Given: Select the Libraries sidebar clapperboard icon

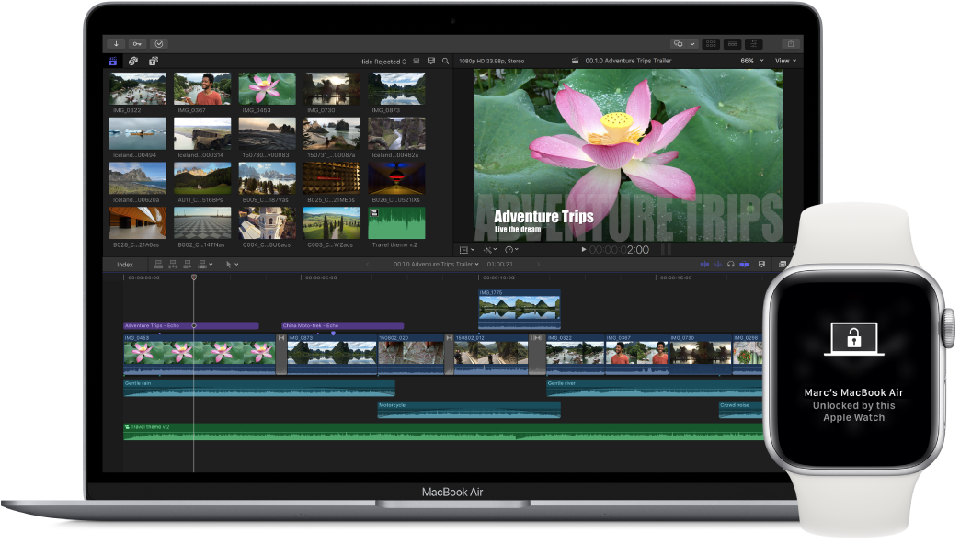Looking at the screenshot, I should click(x=112, y=60).
